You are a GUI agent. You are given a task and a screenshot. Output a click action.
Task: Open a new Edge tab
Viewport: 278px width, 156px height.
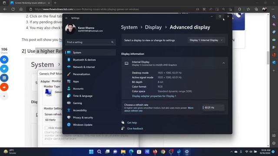point(55,3)
